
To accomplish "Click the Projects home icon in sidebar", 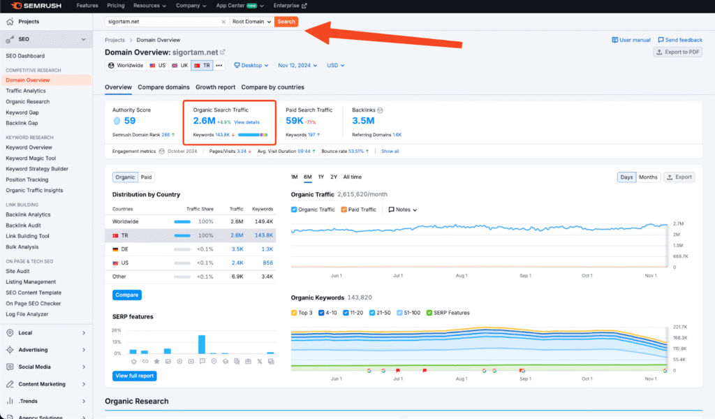I will click(x=10, y=22).
